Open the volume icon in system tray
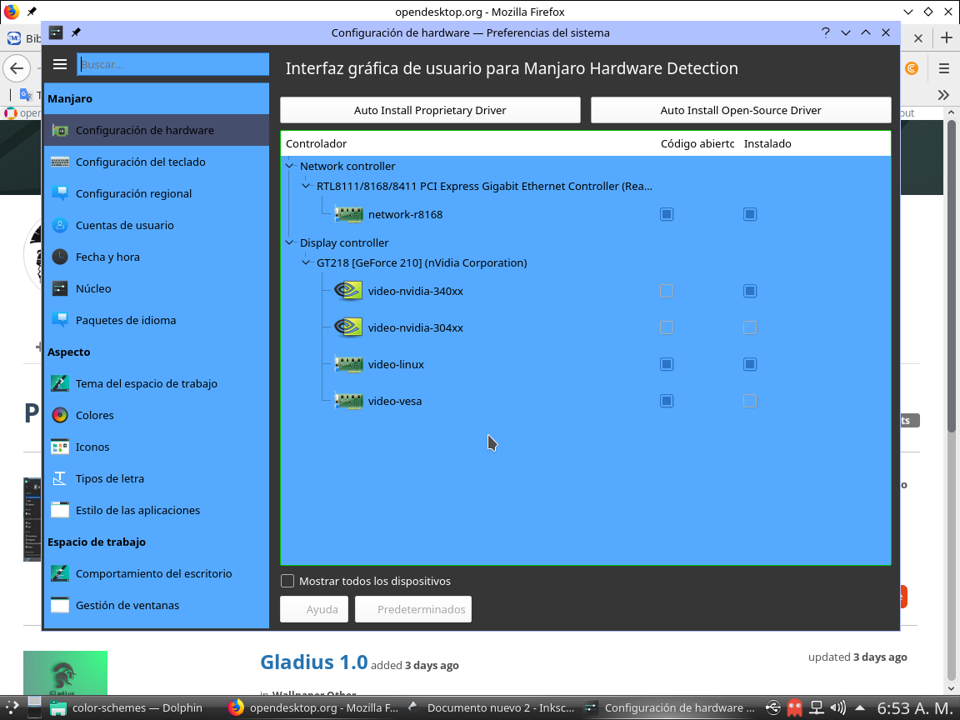This screenshot has height=720, width=960. [837, 708]
